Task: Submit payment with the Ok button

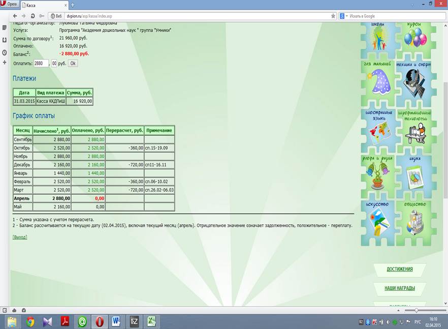Action: (73, 64)
